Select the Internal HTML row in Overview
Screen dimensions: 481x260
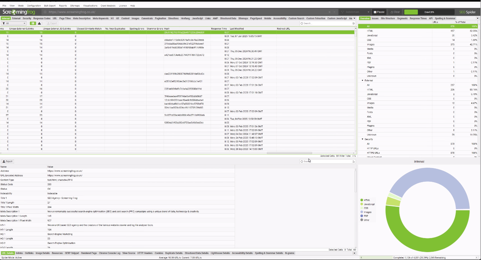pos(418,31)
